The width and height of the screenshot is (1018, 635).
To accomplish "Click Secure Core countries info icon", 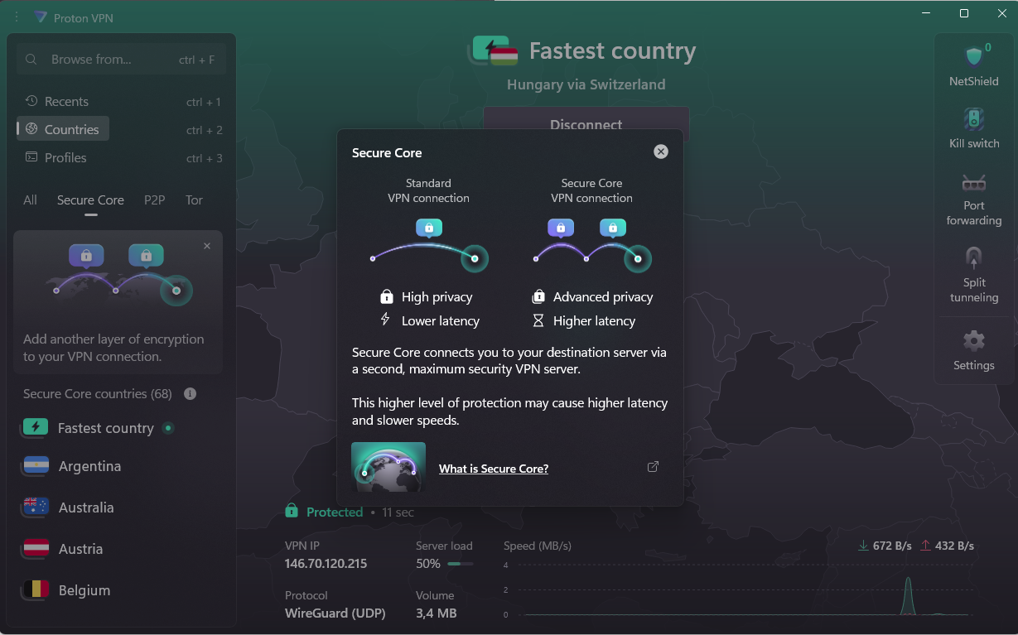I will point(190,394).
